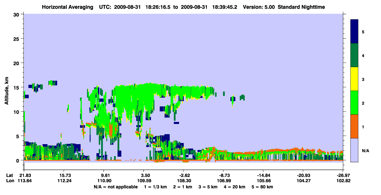Click the color bar label '5'
381x195 pixels.
pos(363,32)
